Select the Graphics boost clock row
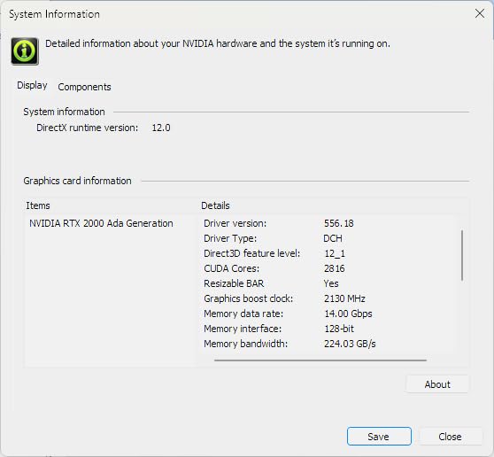494x457 pixels. click(328, 298)
